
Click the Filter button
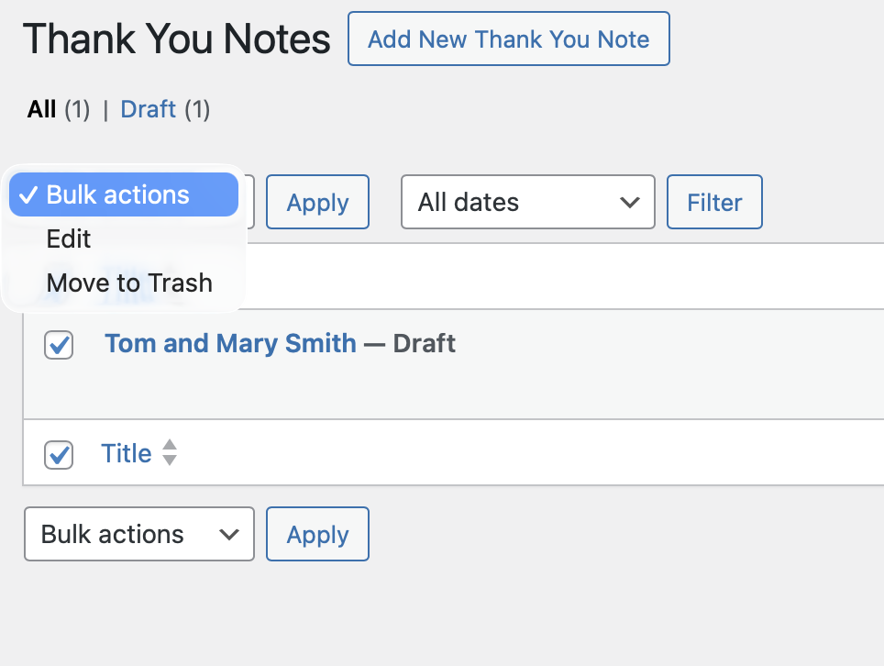click(x=714, y=202)
